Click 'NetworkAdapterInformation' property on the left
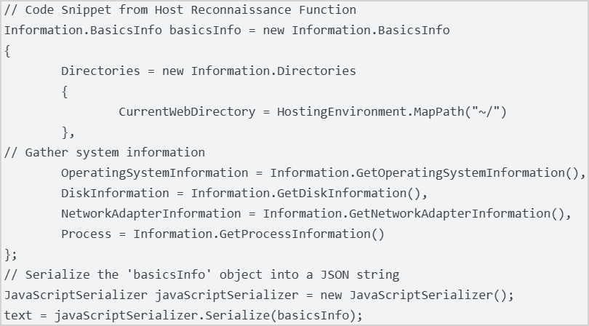The width and height of the screenshot is (589, 326). coord(151,214)
